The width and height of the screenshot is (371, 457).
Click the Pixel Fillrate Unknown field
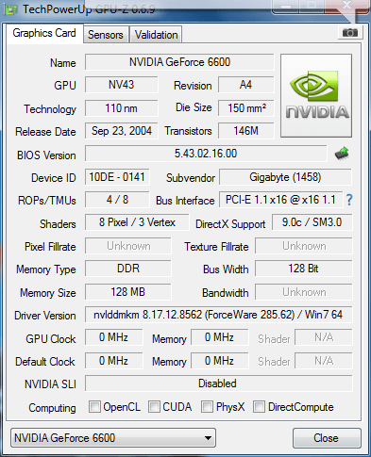[128, 246]
